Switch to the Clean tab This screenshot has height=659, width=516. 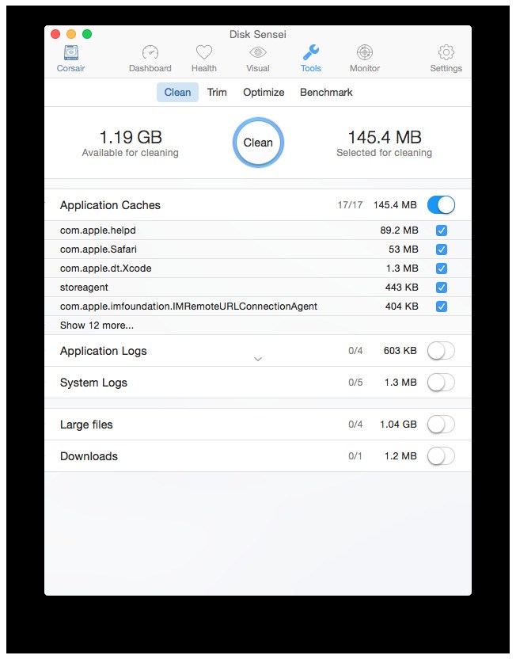177,92
